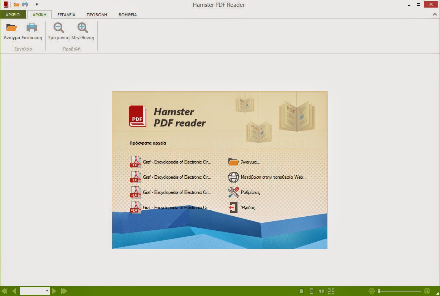Click the Άνοιγμα open folder ribbon icon
Image resolution: width=440 pixels, height=296 pixels.
point(11,28)
